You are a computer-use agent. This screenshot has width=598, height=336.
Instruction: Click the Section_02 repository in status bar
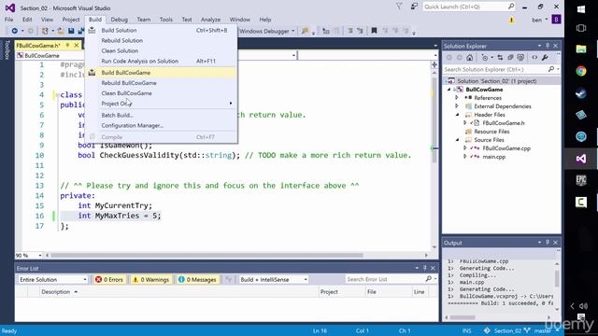pyautogui.click(x=503, y=330)
